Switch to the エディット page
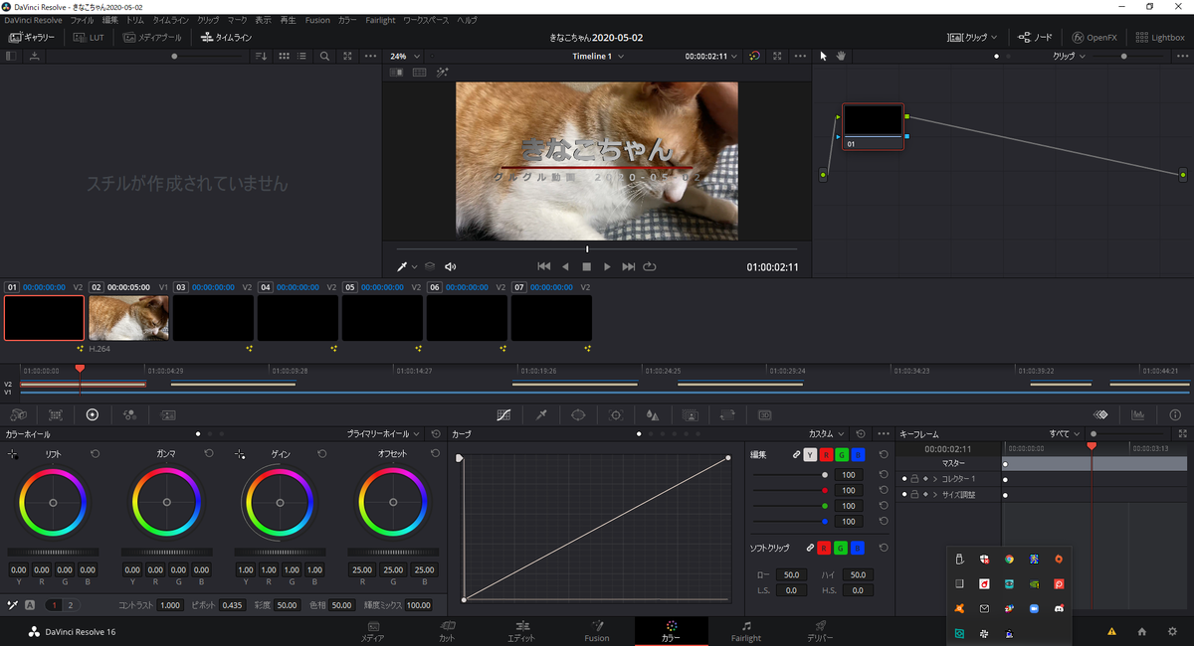The image size is (1194, 646). click(x=521, y=631)
